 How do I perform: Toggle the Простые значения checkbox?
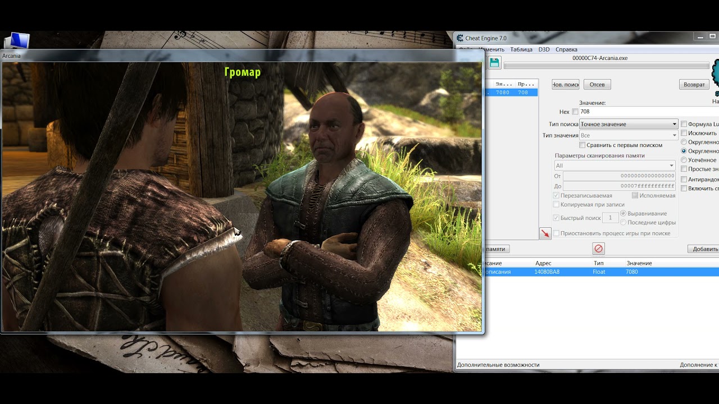(x=684, y=169)
